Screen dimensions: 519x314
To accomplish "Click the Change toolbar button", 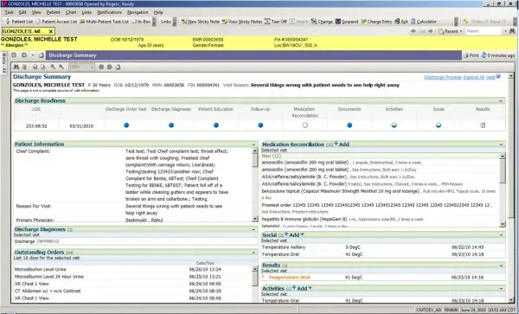I will pos(322,22).
